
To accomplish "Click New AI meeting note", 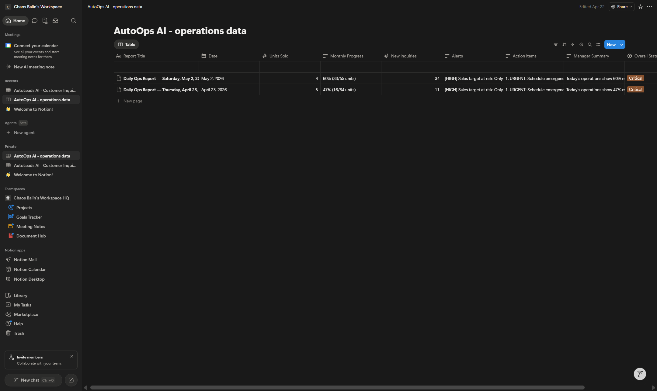I will (x=41, y=67).
